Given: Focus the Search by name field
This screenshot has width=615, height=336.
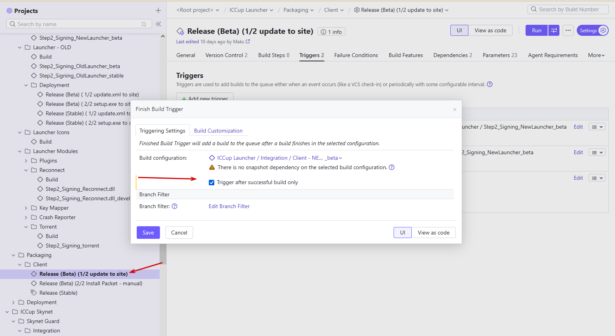Looking at the screenshot, I should pos(79,24).
